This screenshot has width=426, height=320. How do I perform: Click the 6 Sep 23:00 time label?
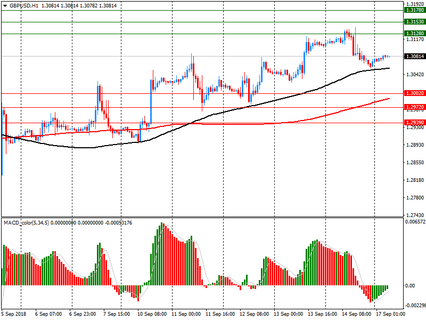pyautogui.click(x=83, y=314)
